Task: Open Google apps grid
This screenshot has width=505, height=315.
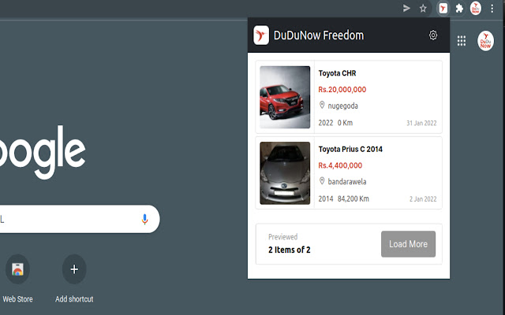Action: tap(462, 41)
